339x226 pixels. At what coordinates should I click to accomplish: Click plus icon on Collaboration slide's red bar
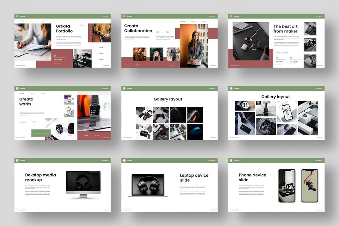[x=137, y=65]
